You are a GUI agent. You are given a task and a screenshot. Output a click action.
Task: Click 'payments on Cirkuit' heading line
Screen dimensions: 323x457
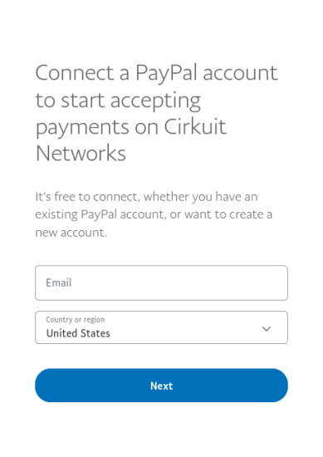[x=130, y=127]
